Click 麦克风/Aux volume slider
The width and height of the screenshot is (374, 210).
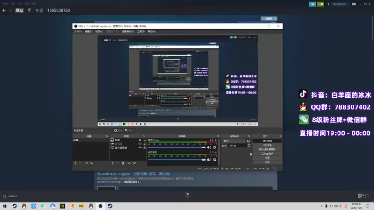click(177, 147)
